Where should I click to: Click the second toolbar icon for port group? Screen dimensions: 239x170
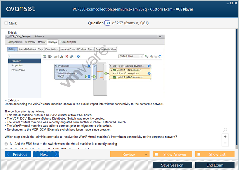pos(50,56)
